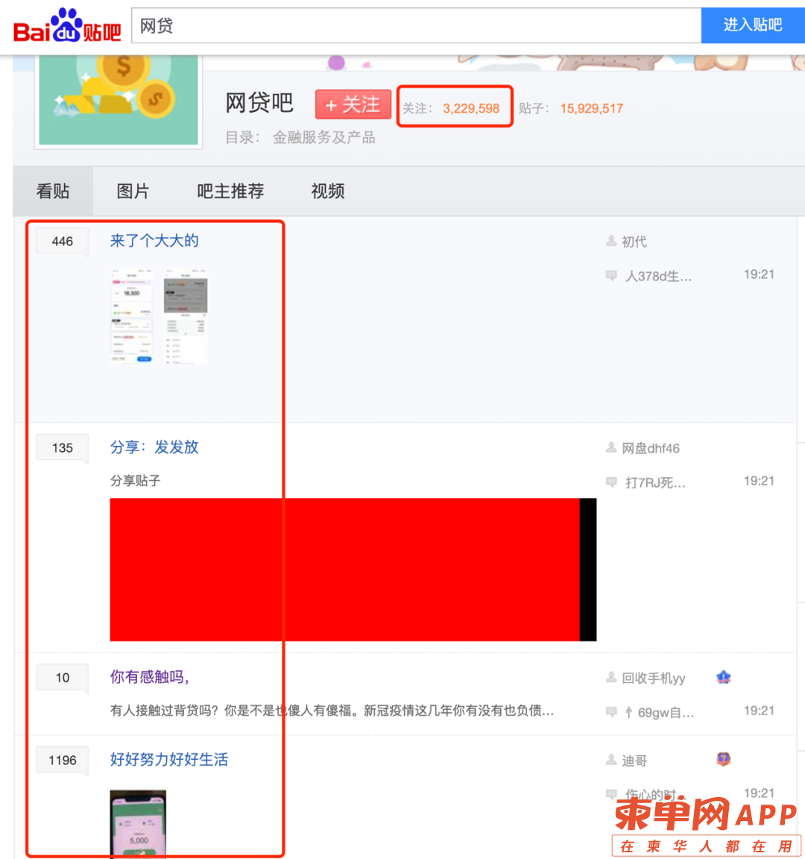Click the Baidu Tieba logo
Screen dimensions: 805x859
click(x=67, y=25)
